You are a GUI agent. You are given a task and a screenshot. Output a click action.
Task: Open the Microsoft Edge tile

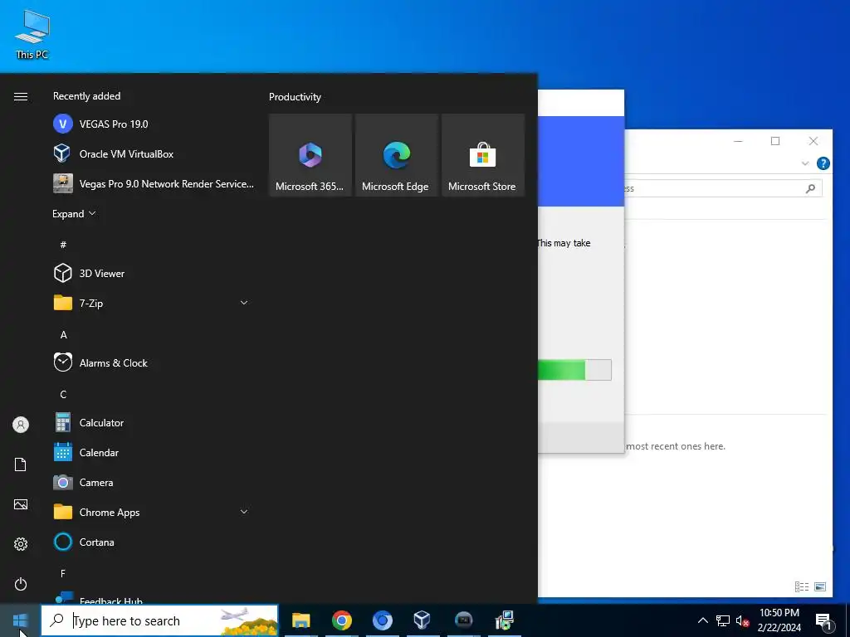(x=396, y=155)
